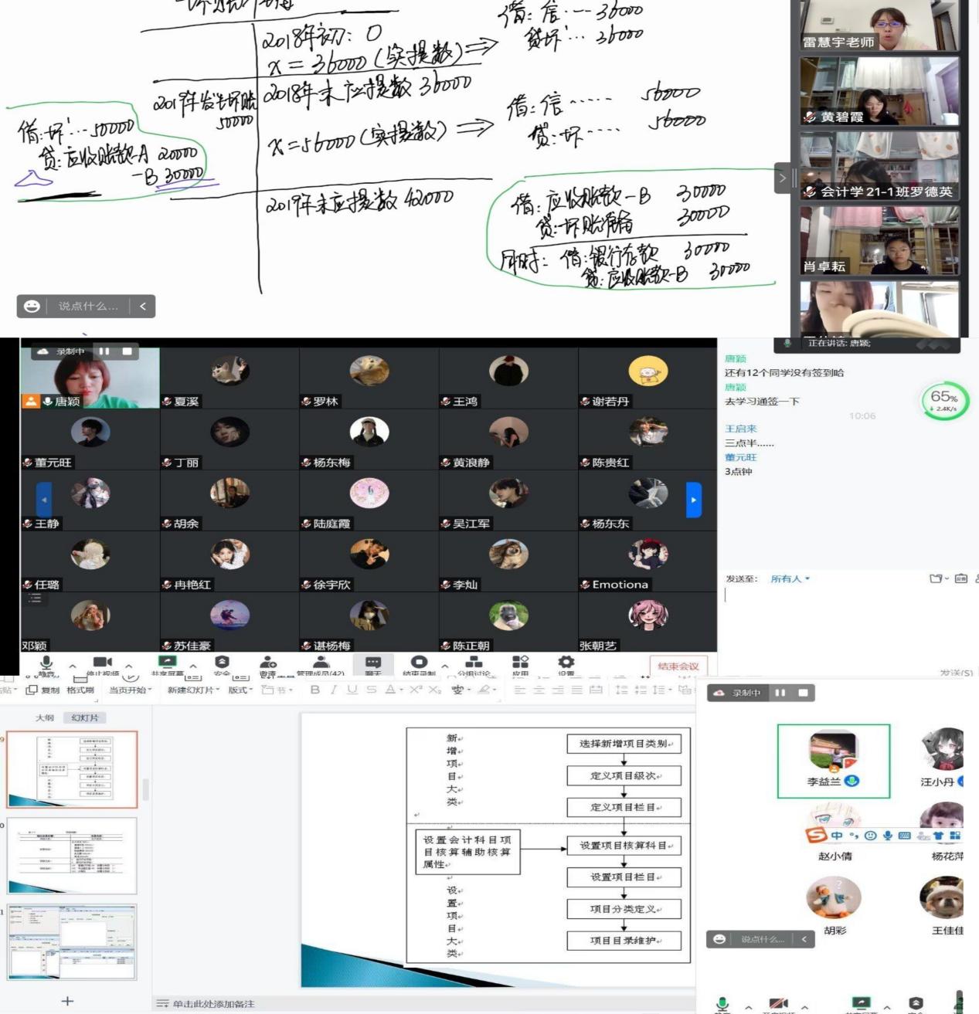Add a new slide with plus button
The height and width of the screenshot is (1014, 979).
click(x=67, y=1001)
